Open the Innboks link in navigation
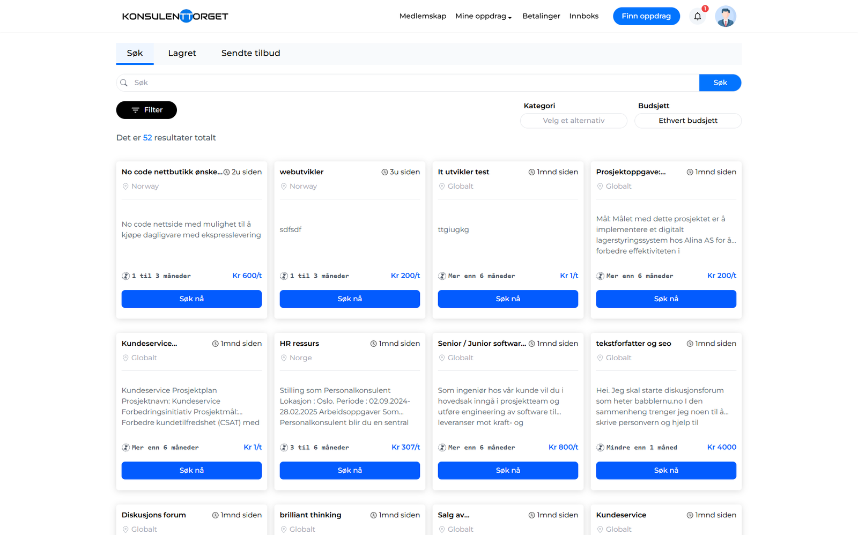The width and height of the screenshot is (858, 535). tap(583, 16)
